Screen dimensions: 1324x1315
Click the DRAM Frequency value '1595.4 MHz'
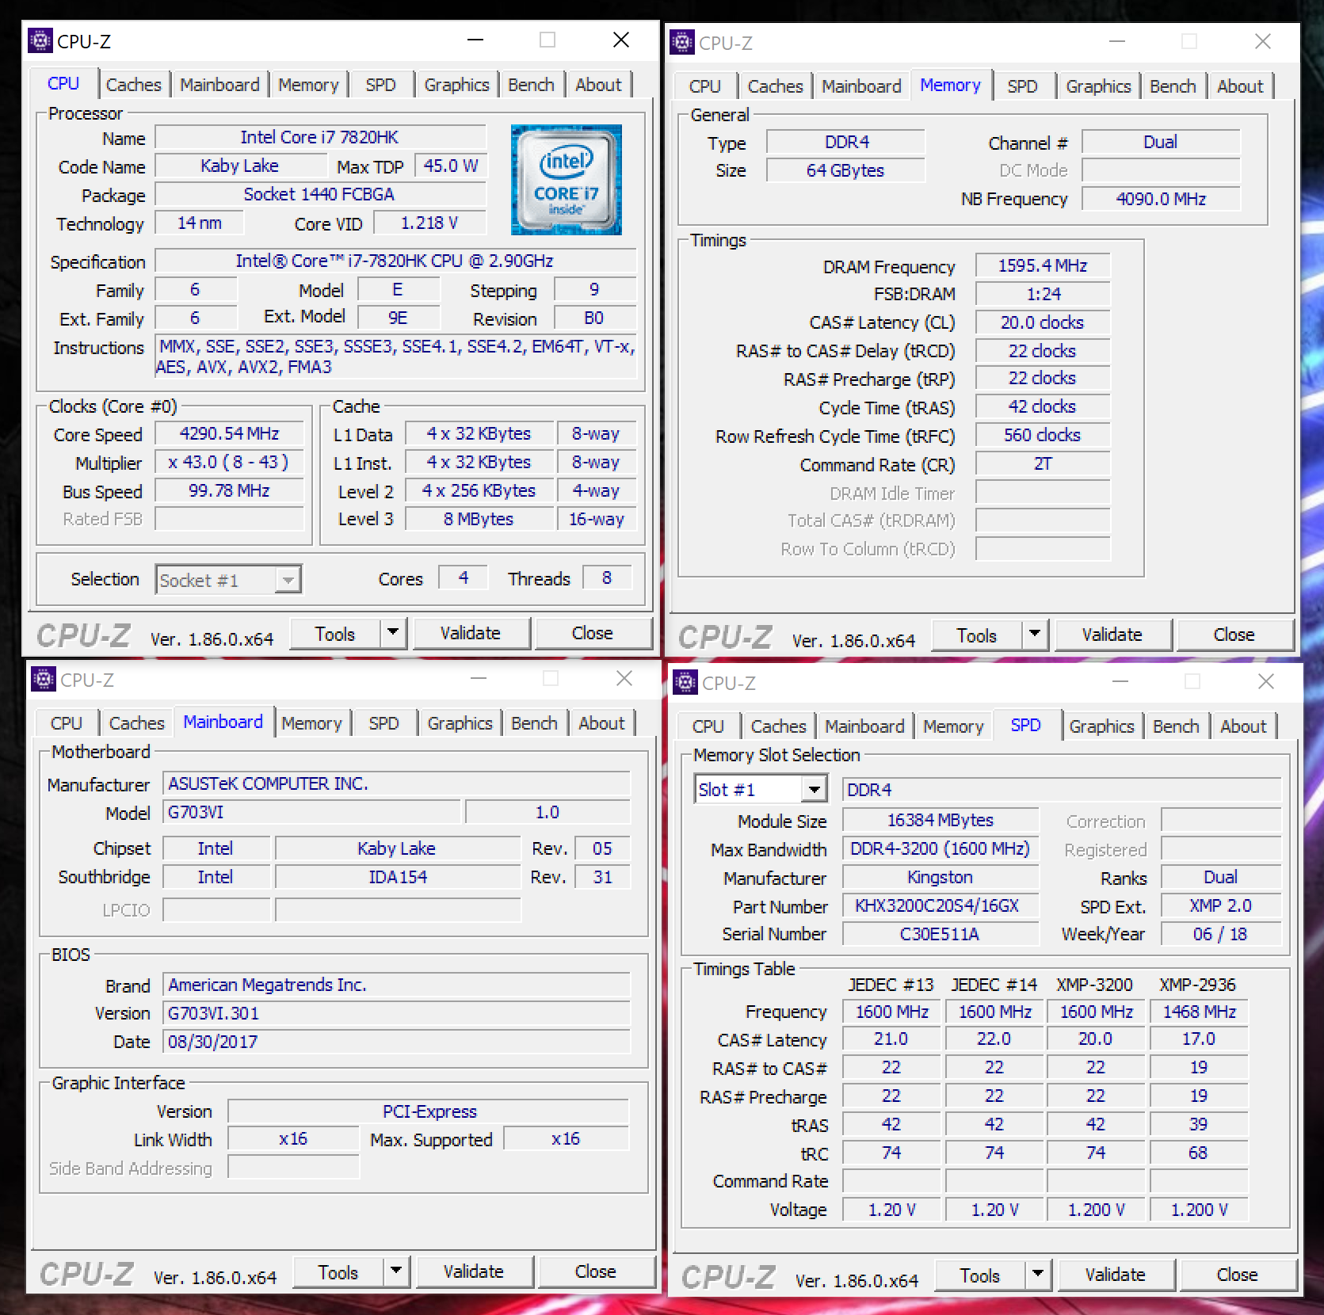click(x=1043, y=265)
